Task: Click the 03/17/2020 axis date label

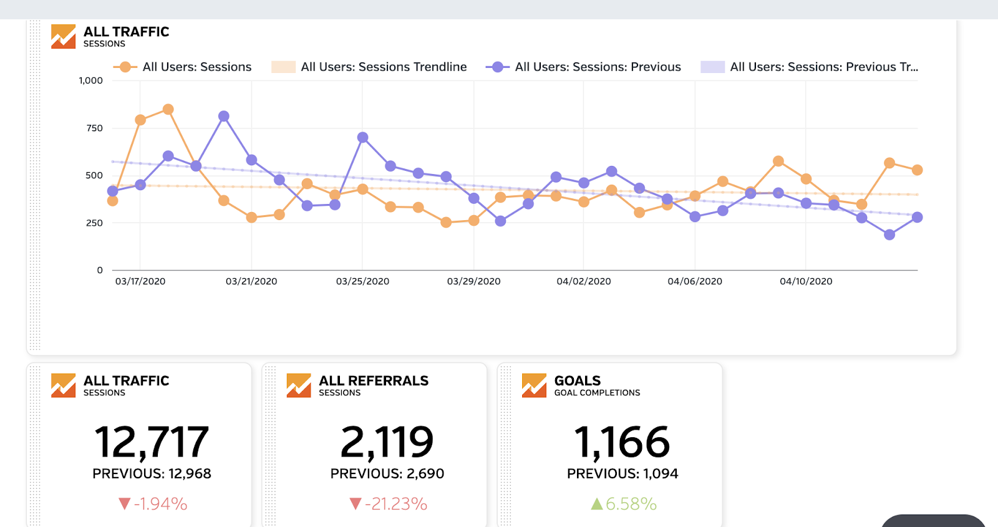Action: (140, 281)
